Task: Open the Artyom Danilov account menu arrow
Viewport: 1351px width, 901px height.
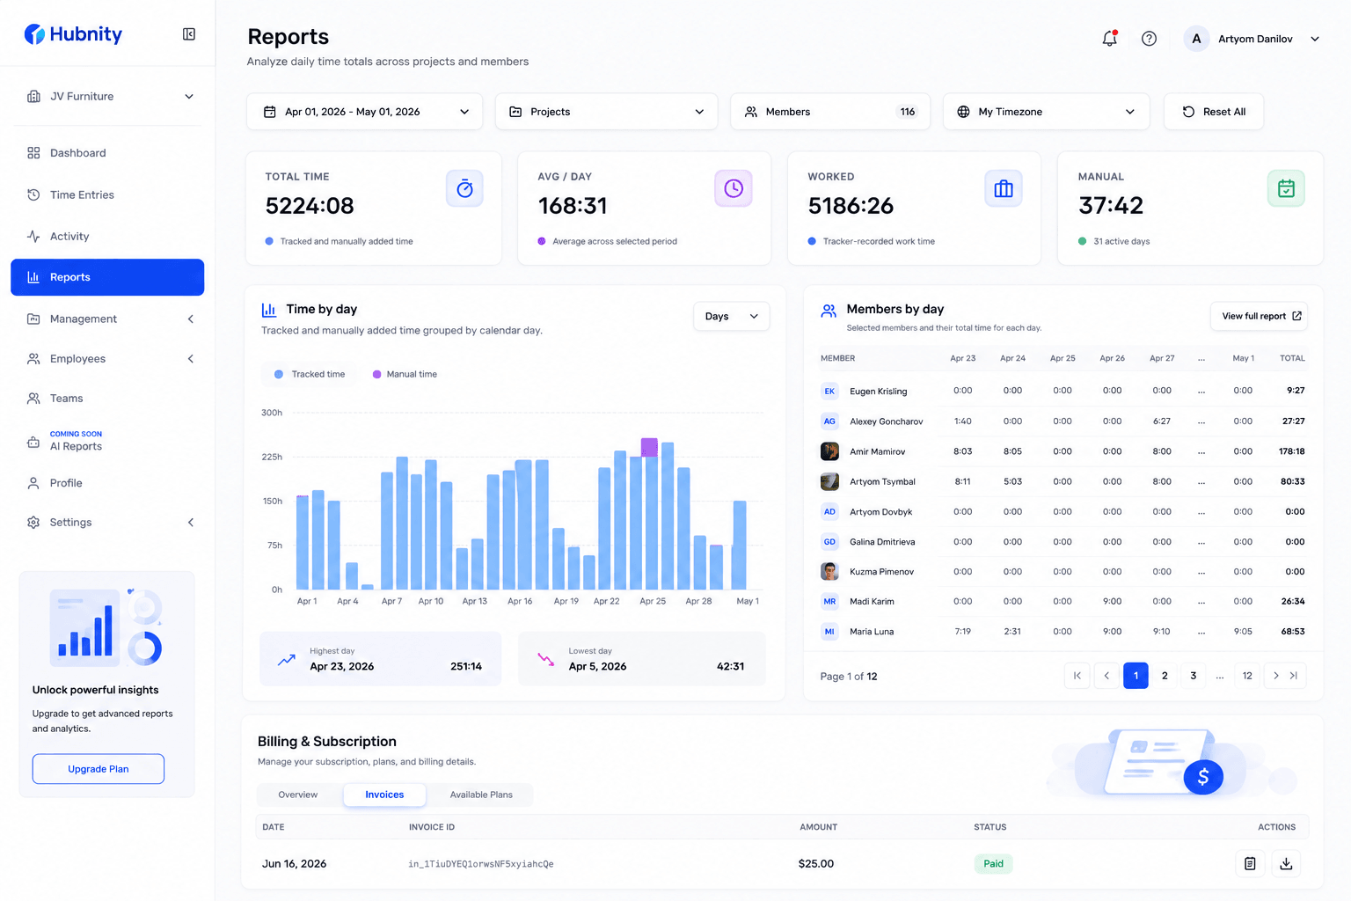Action: point(1315,39)
